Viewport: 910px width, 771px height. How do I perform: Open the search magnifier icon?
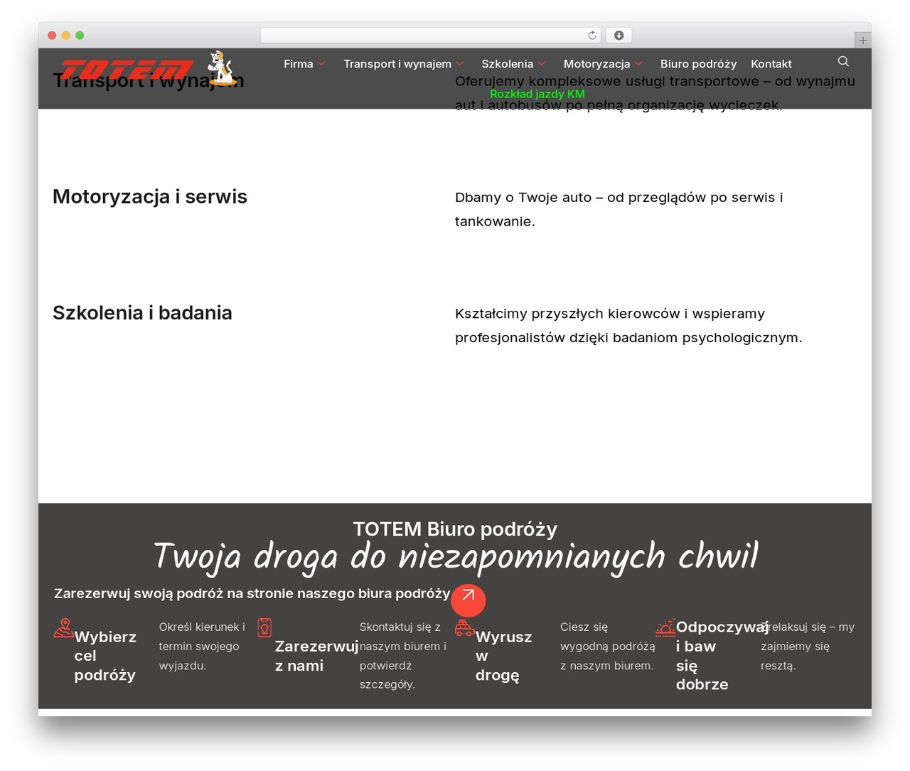coord(843,61)
